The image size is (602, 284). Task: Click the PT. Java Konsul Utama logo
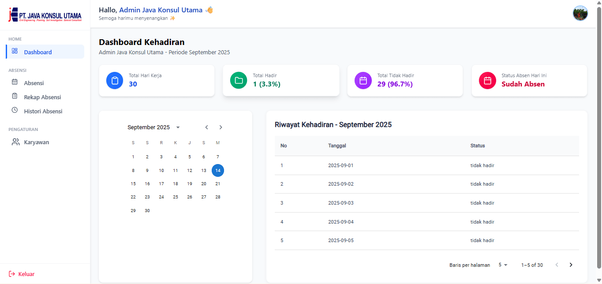pos(45,15)
